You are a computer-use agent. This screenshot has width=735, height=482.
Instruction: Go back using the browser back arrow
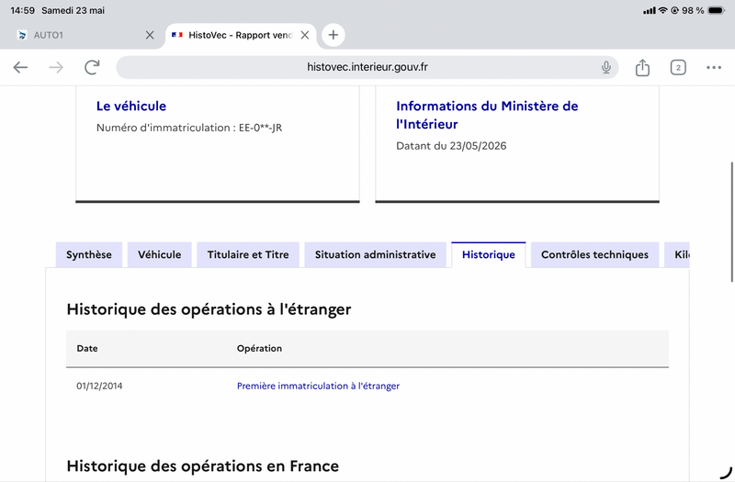click(20, 67)
